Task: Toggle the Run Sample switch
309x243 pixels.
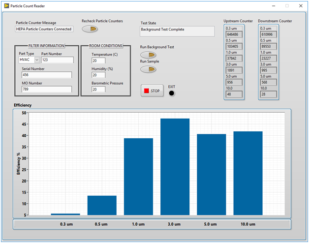Action: 148,69
